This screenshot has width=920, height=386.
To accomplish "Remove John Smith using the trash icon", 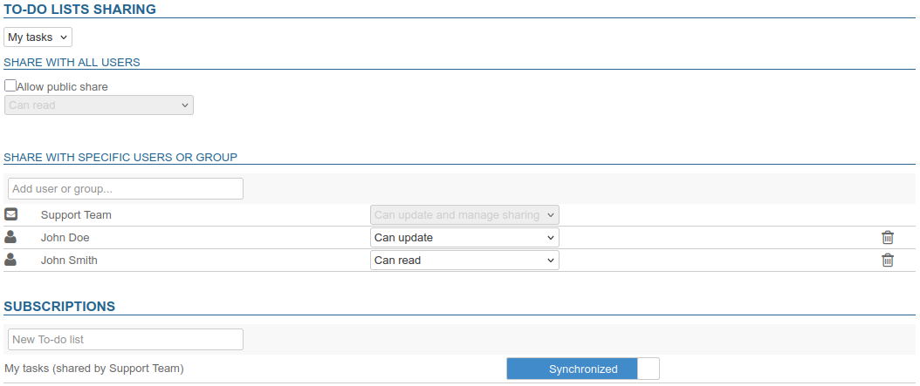I will point(887,260).
